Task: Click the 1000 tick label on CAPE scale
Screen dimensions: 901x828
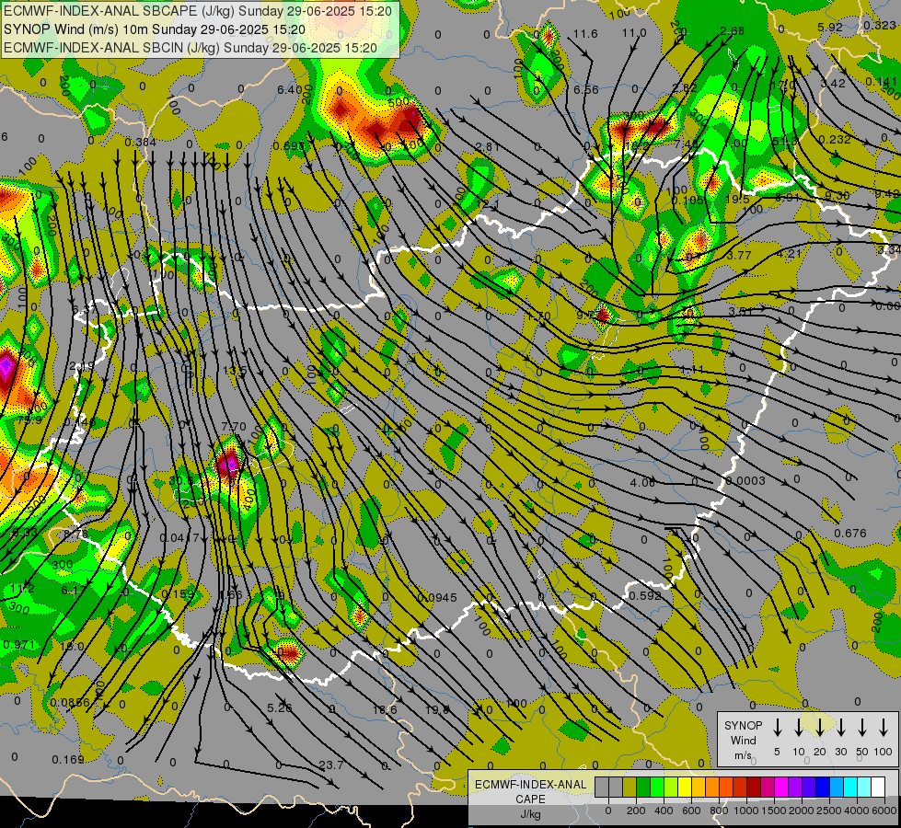Action: tap(745, 811)
